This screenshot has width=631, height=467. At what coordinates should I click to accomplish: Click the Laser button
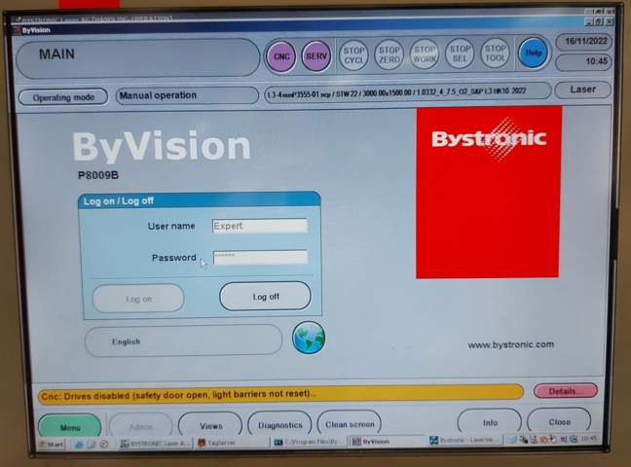click(582, 90)
